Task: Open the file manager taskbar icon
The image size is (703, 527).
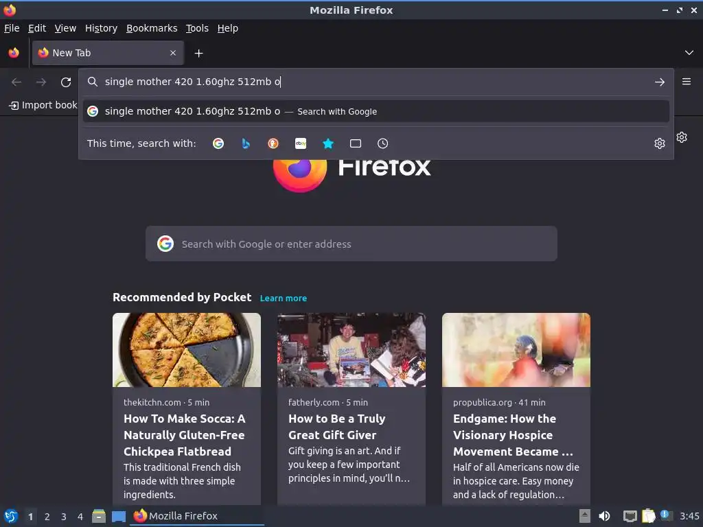Action: (99, 516)
